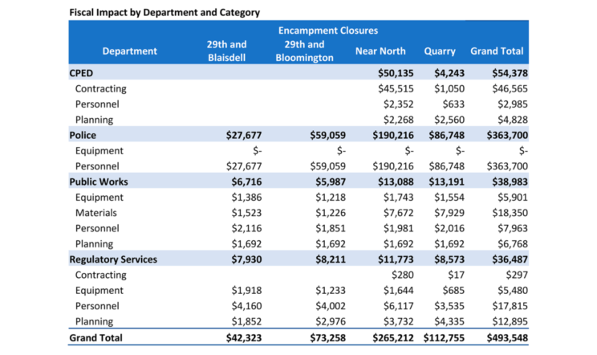Select the "Grand Total" row label at bottom
The width and height of the screenshot is (597, 355).
click(x=97, y=338)
